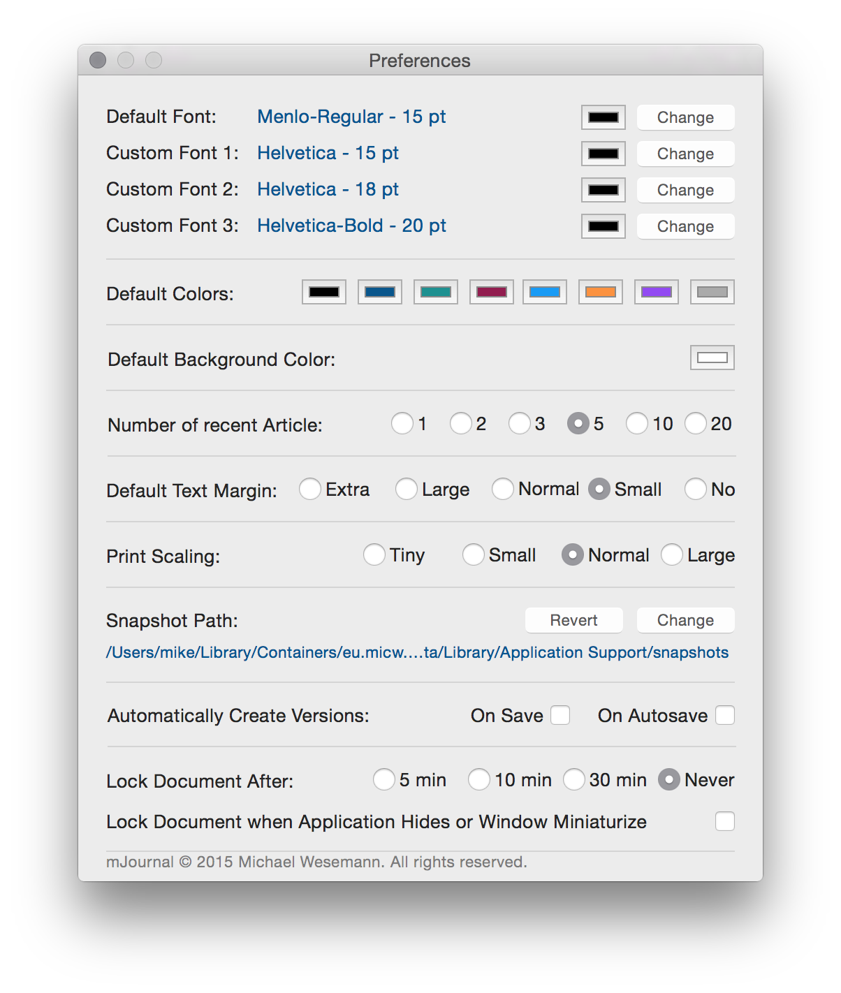Image resolution: width=841 pixels, height=993 pixels.
Task: Change the Default Font setting
Action: 685,117
